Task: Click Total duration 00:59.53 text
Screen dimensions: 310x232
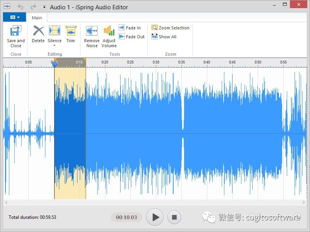Action: (x=33, y=217)
